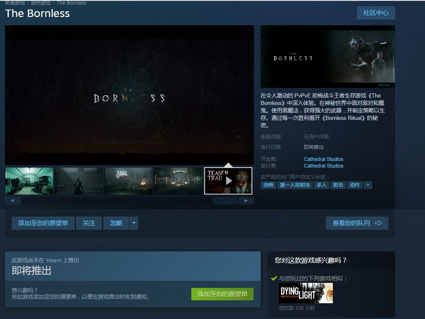Select the 射击 tag
Screen dimensions: 425x319
tap(338, 185)
